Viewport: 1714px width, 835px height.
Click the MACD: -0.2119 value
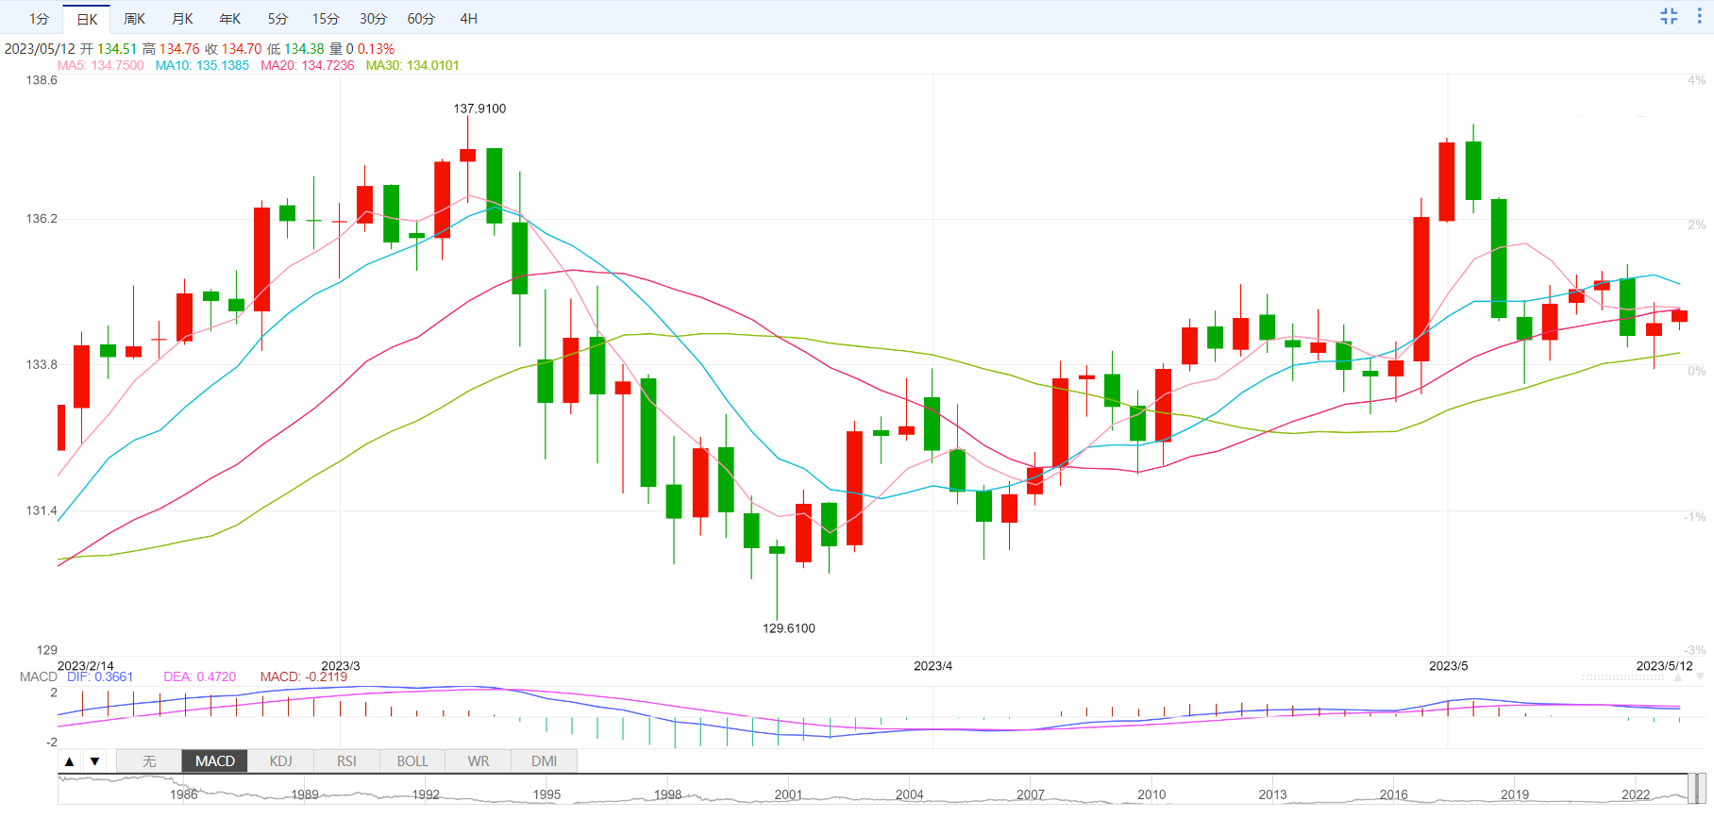pyautogui.click(x=304, y=676)
